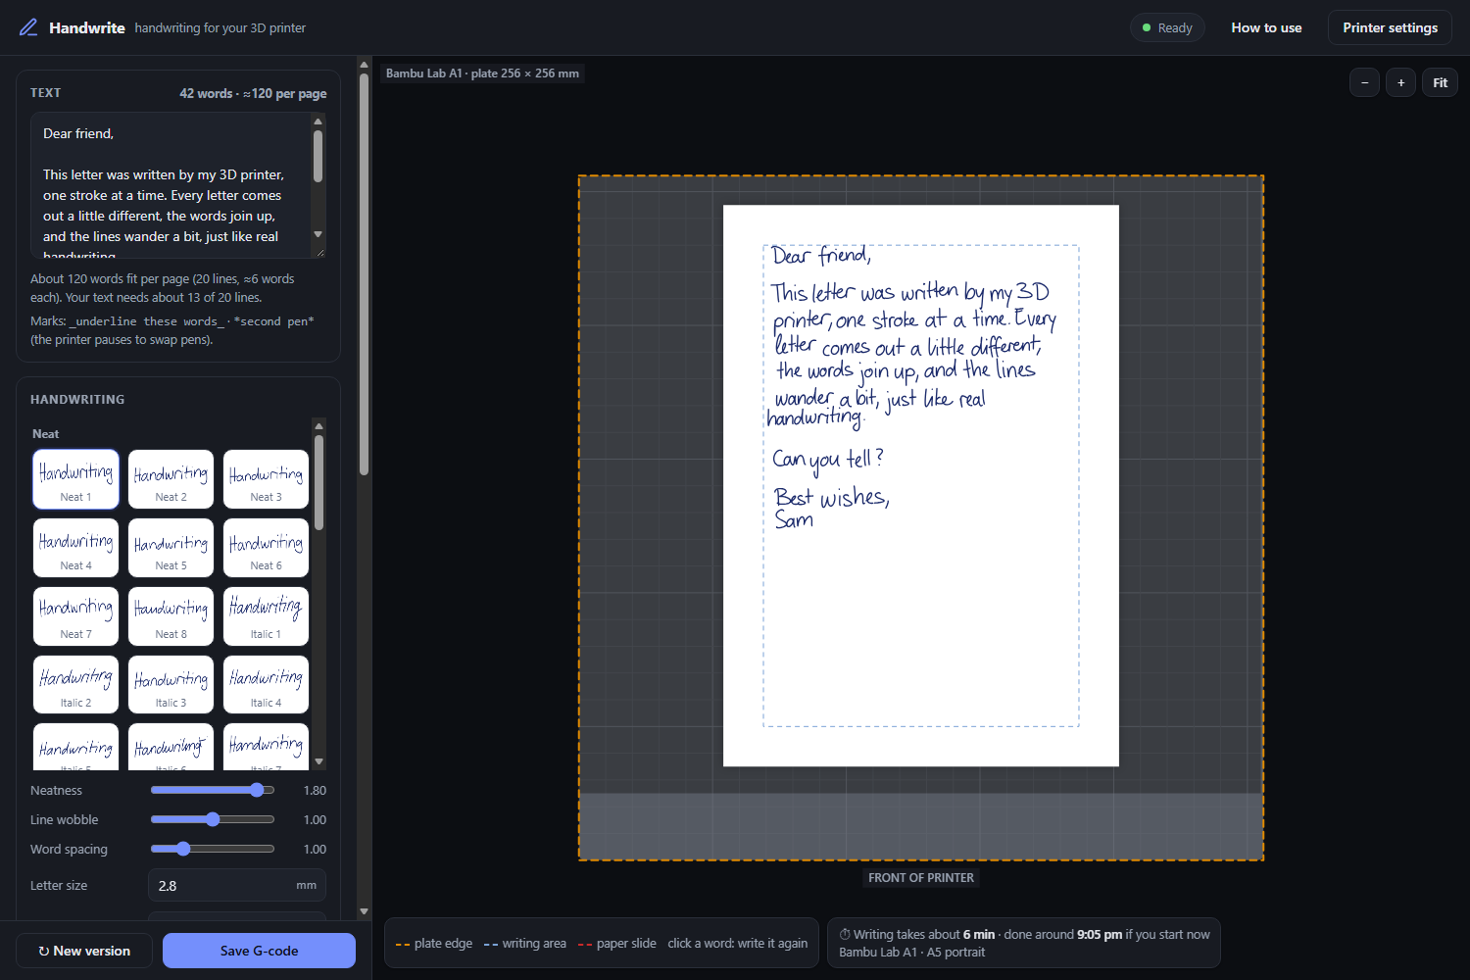Screen dimensions: 1470x980
Task: Select the Neat 4 handwriting style
Action: tap(75, 548)
